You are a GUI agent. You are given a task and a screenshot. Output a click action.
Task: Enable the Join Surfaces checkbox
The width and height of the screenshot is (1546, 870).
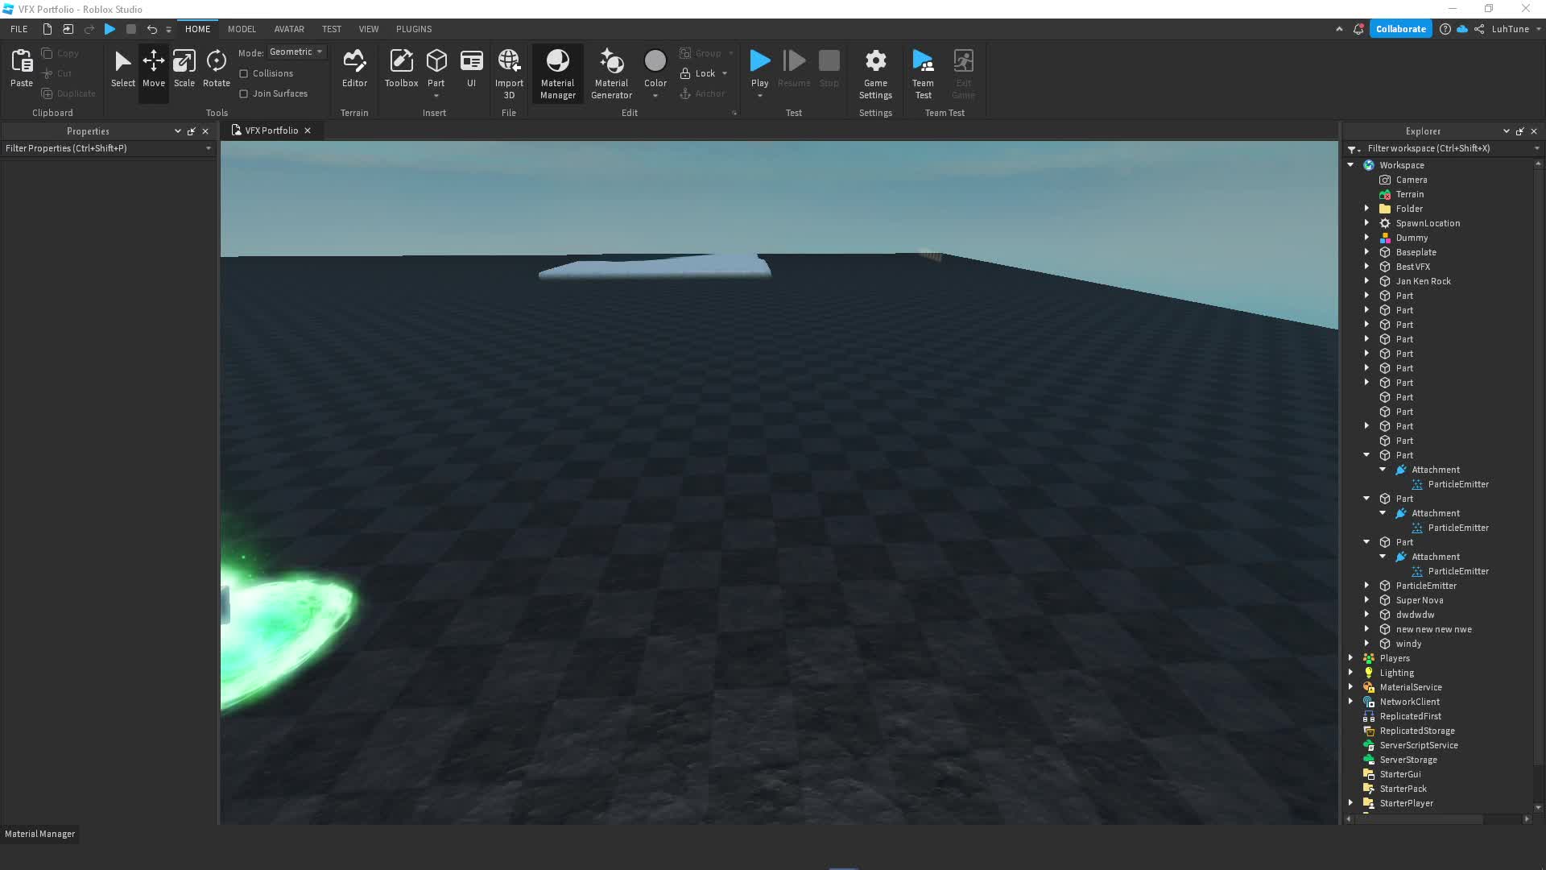pyautogui.click(x=244, y=93)
